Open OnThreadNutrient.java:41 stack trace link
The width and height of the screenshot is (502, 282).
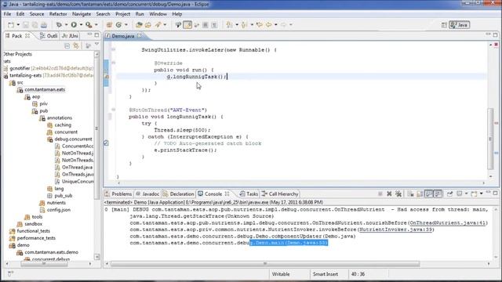(448, 222)
